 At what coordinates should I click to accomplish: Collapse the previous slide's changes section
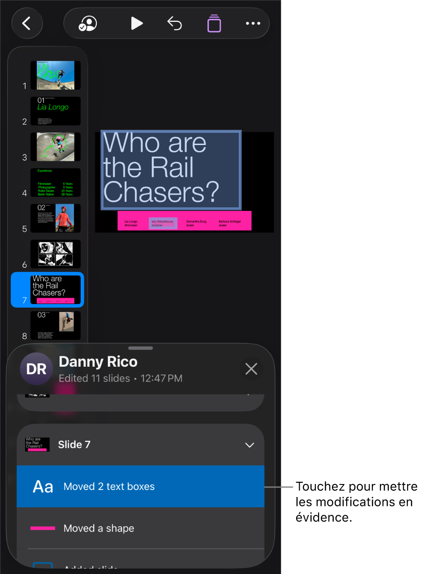(x=248, y=394)
